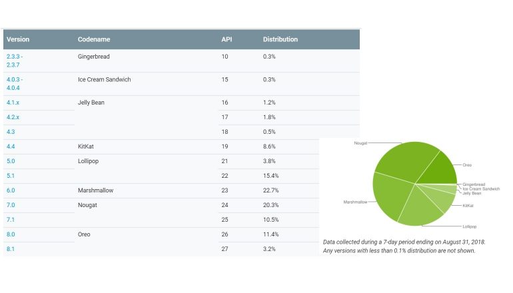Open the 5.1 version link
The height and width of the screenshot is (293, 513).
(x=11, y=175)
